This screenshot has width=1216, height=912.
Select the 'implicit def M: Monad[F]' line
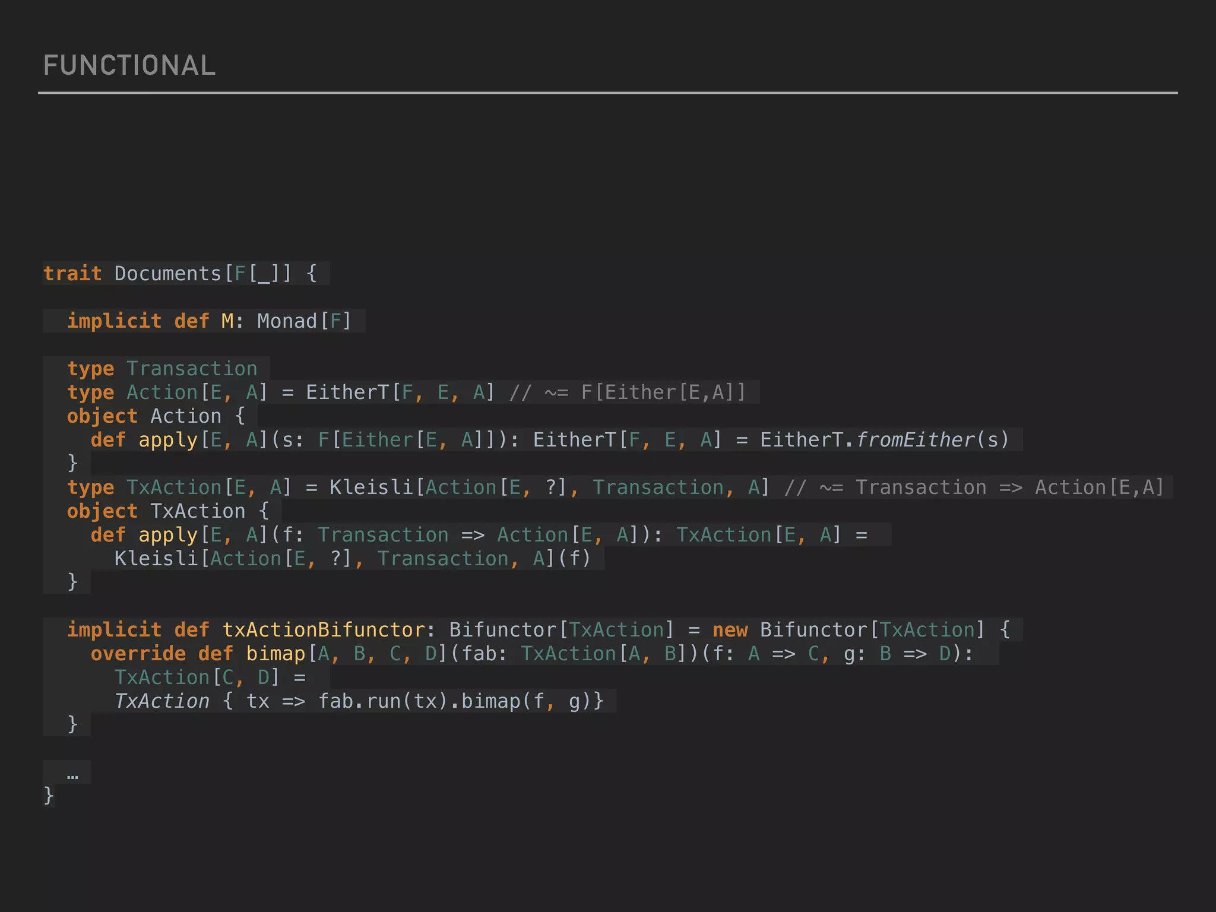click(x=209, y=321)
